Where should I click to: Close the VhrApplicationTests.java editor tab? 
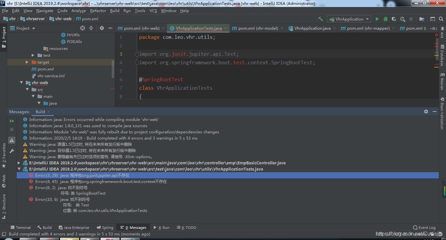point(225,28)
